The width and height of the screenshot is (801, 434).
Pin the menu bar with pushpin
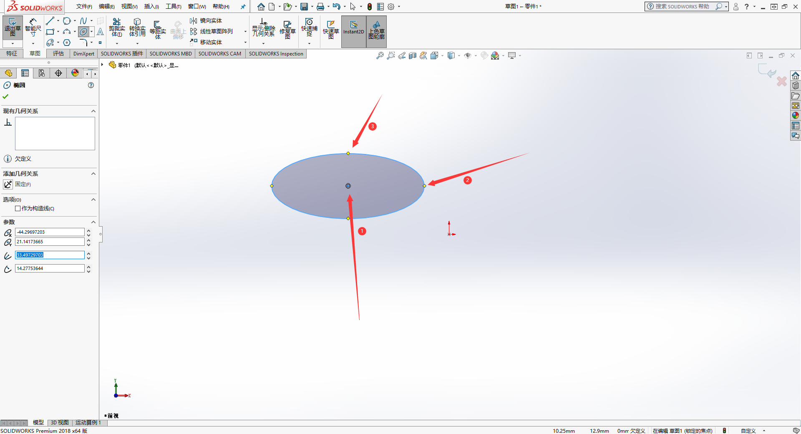point(243,7)
